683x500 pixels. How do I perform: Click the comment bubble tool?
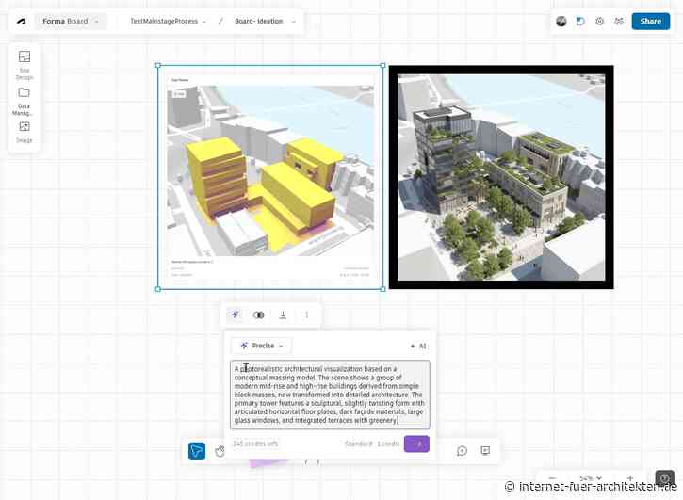click(x=463, y=451)
